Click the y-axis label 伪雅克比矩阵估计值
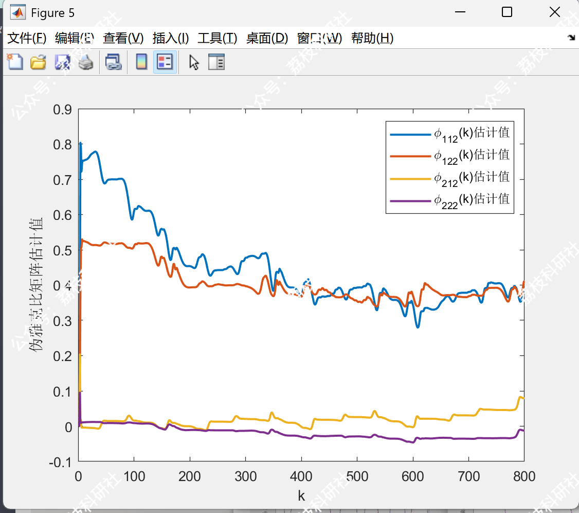The width and height of the screenshot is (579, 513). (x=36, y=284)
